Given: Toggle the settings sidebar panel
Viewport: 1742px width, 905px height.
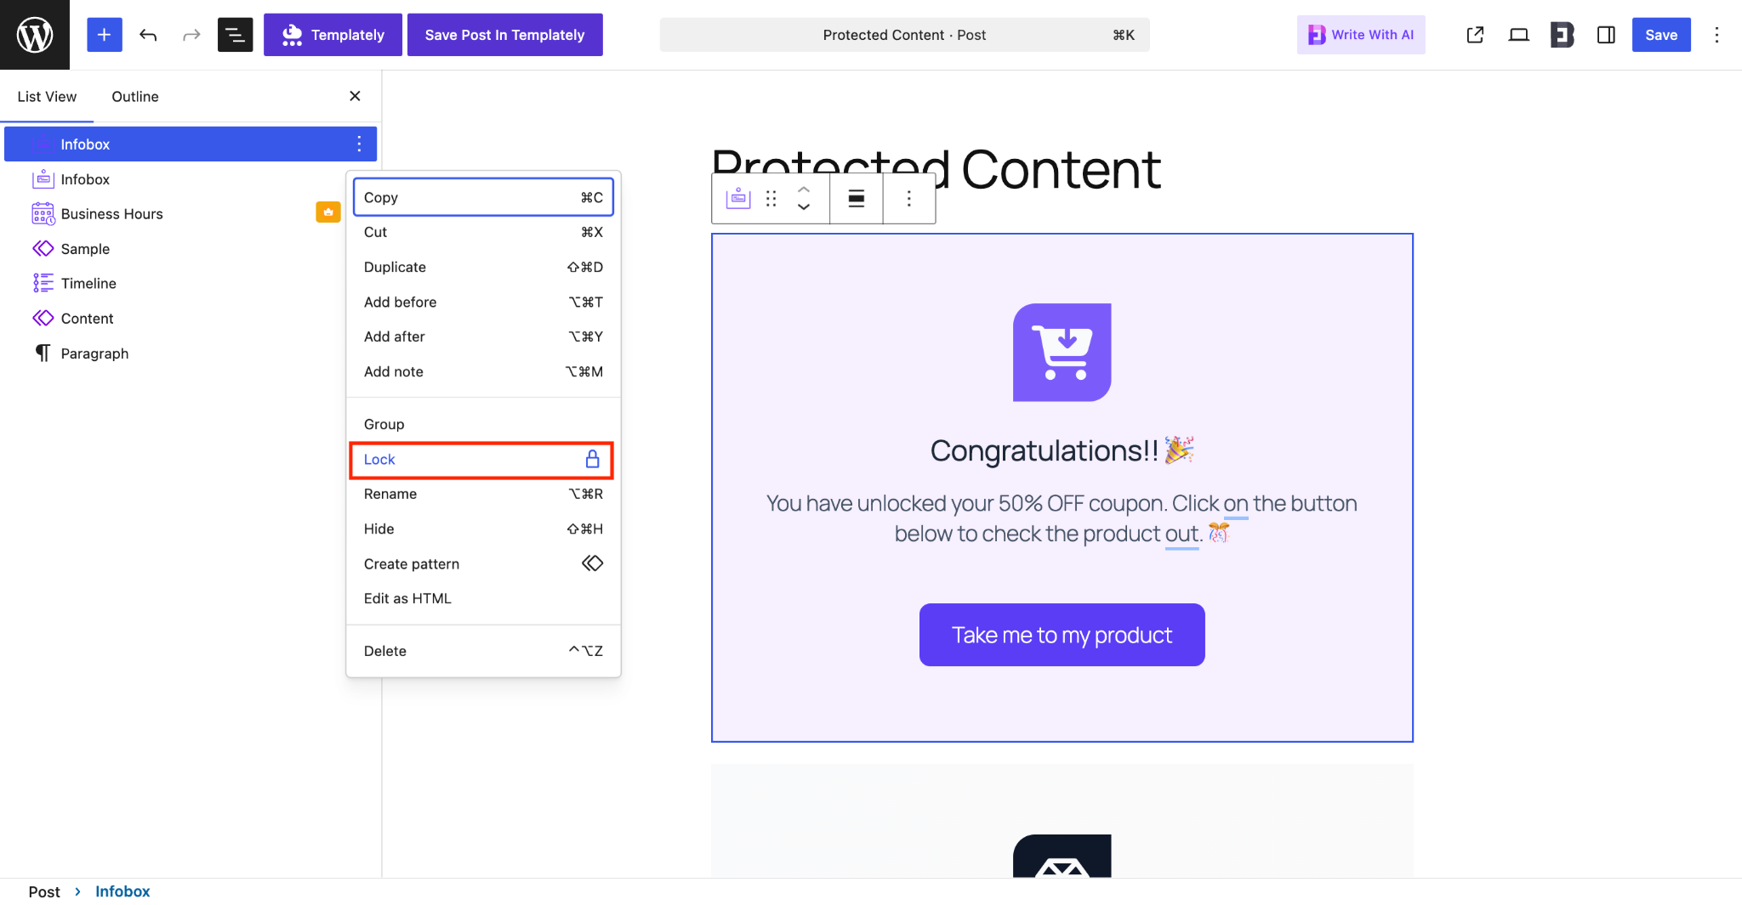Looking at the screenshot, I should click(x=1606, y=35).
